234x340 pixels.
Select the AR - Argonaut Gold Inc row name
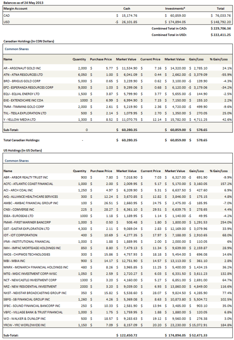[22, 68]
